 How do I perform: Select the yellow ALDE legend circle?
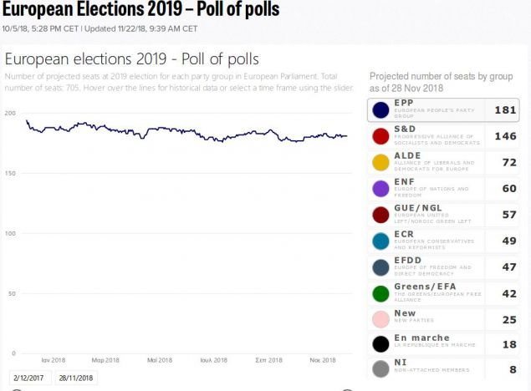[381, 162]
